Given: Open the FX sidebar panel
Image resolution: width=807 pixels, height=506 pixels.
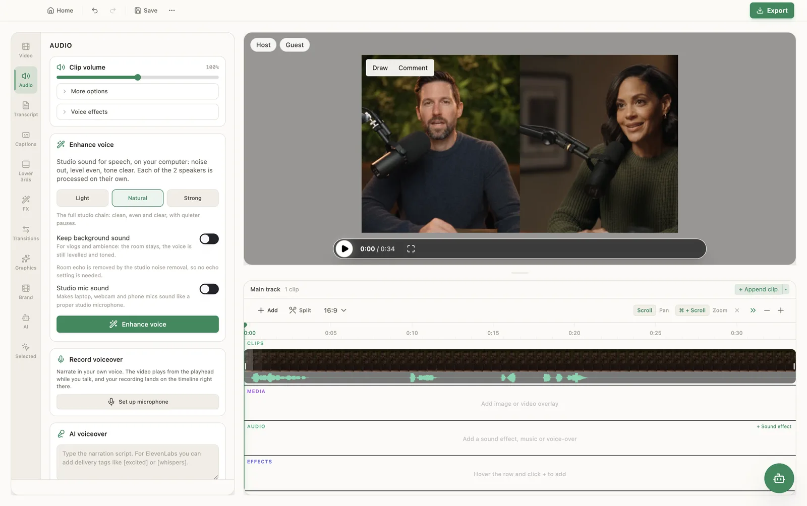Looking at the screenshot, I should pos(26,203).
